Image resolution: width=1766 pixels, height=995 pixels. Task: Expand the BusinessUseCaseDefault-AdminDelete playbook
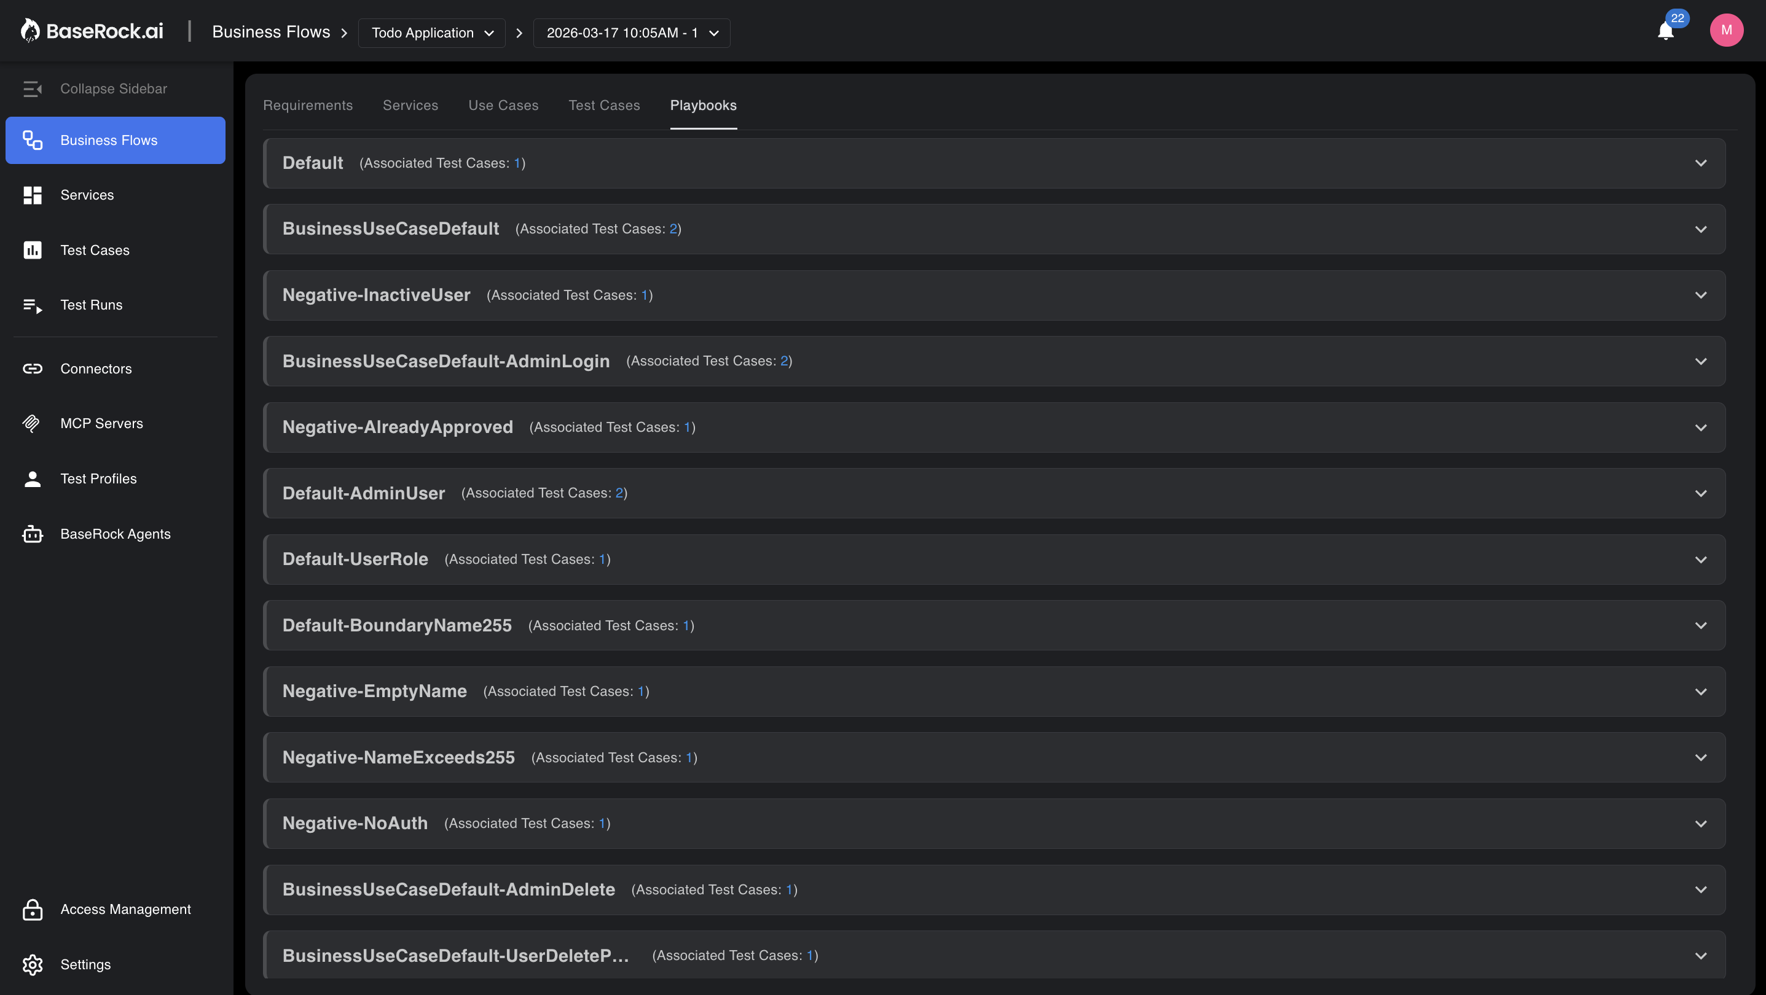tap(994, 889)
